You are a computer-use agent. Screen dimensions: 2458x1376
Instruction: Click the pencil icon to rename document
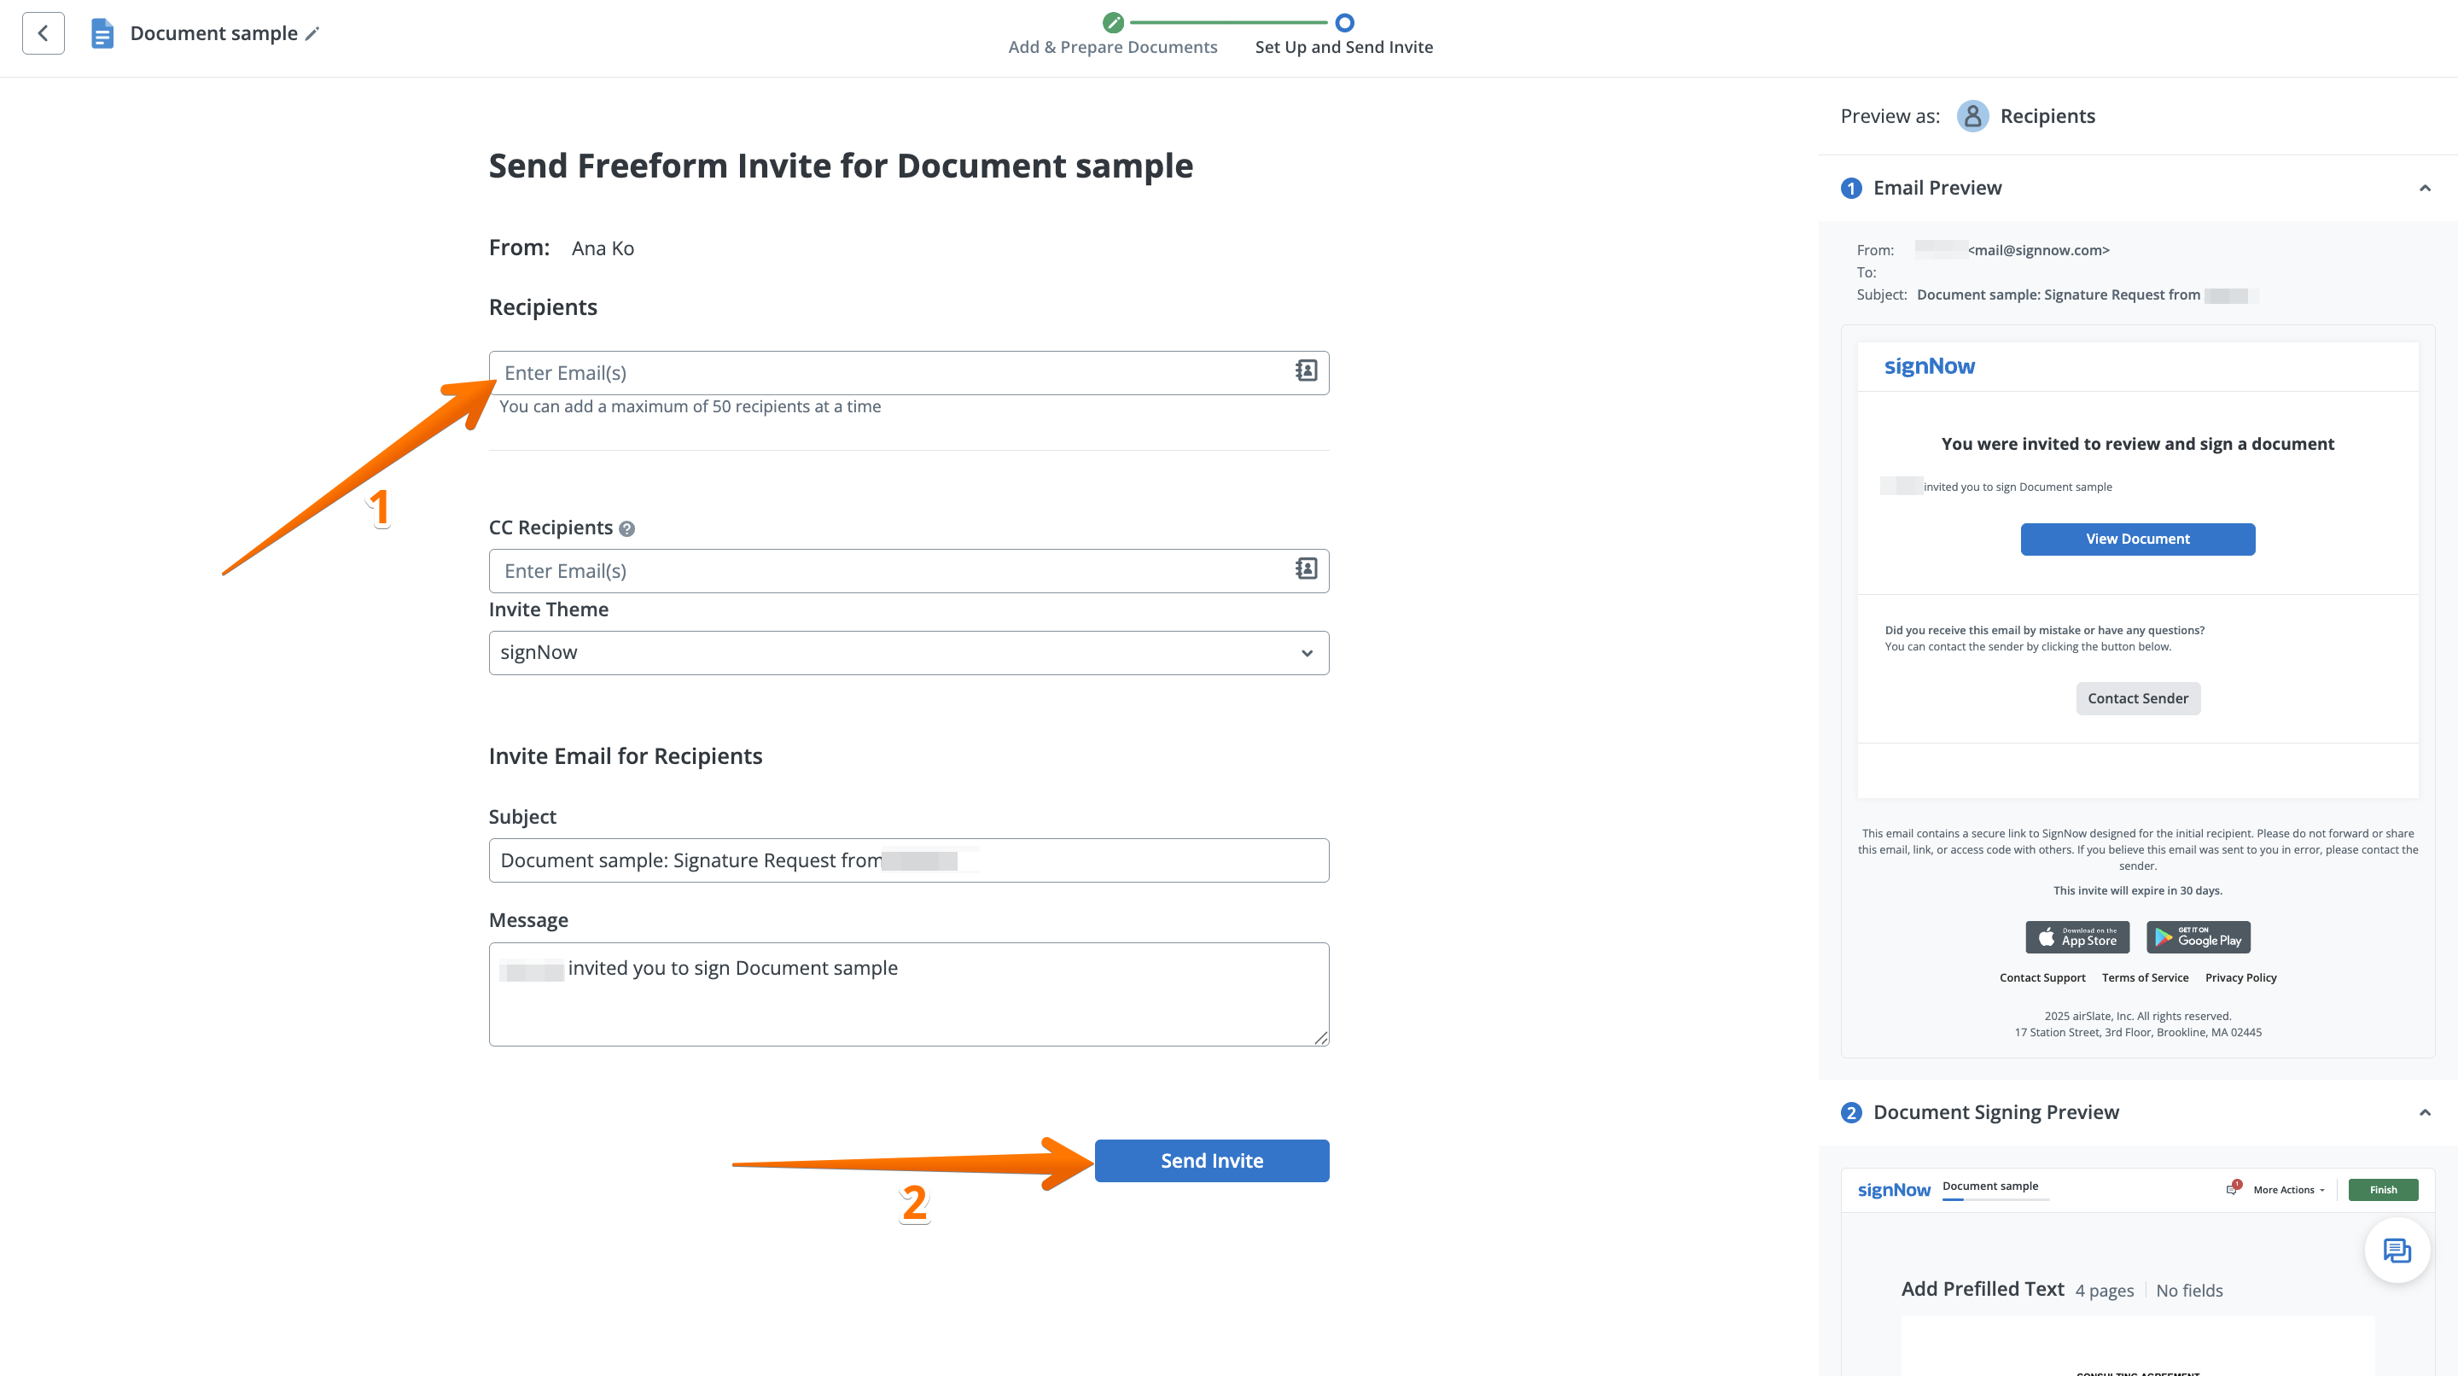[312, 33]
